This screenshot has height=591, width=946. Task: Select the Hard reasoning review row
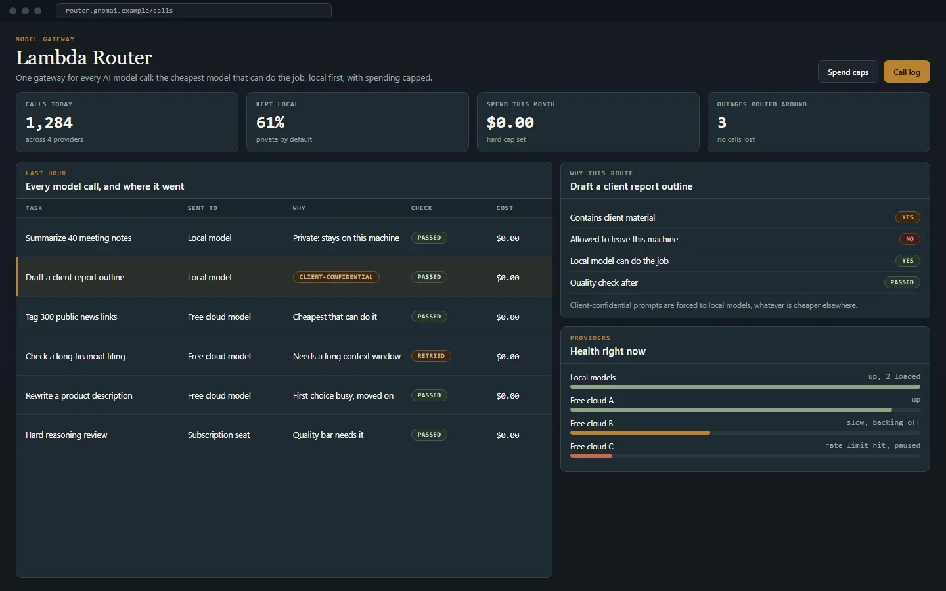click(284, 435)
